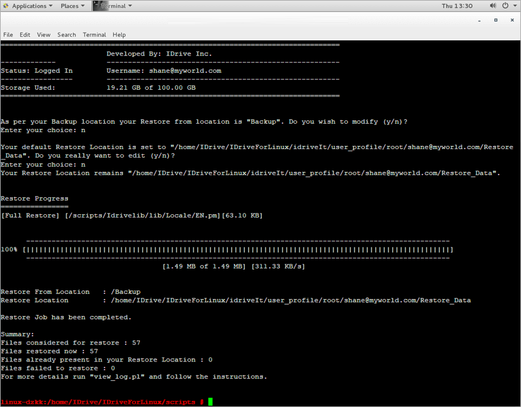Viewport: 521px width, 407px height.
Task: Click the green terminal cursor at prompt
Action: [210, 402]
